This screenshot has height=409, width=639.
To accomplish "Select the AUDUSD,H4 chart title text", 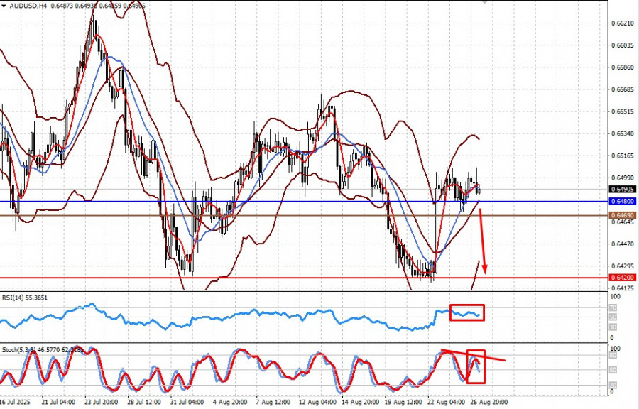I will 27,6.
